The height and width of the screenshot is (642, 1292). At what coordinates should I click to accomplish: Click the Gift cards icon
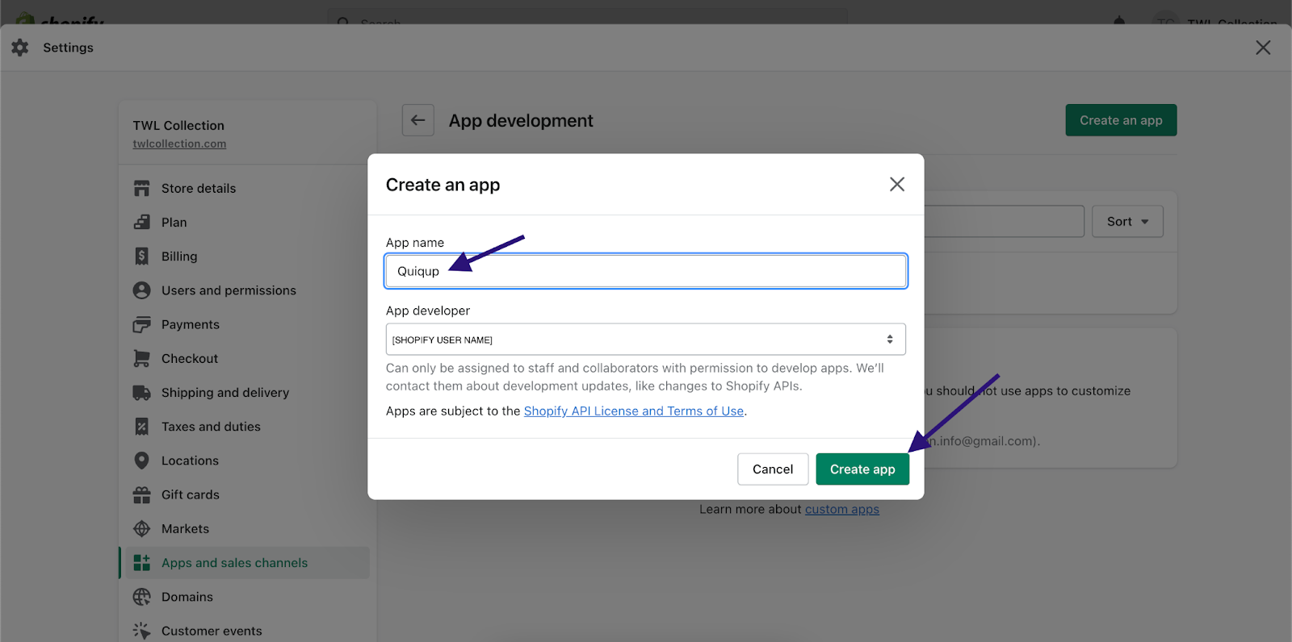pyautogui.click(x=141, y=494)
